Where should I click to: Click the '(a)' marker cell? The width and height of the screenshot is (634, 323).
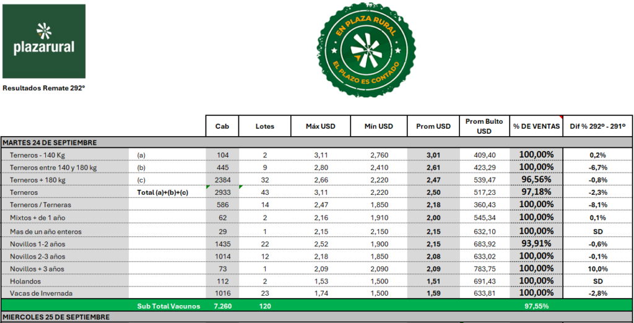pyautogui.click(x=142, y=155)
